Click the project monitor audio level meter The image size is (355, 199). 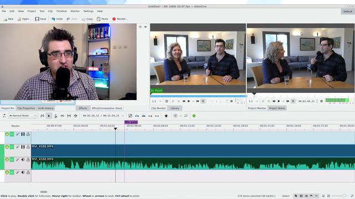[x=337, y=101]
